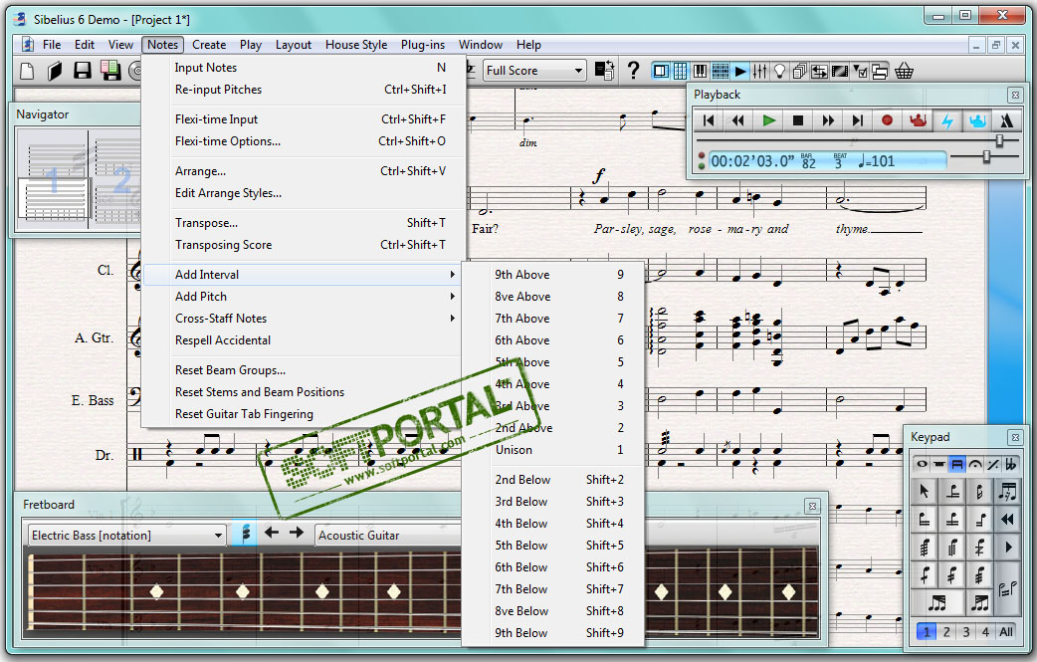The image size is (1037, 662).
Task: Click the playback timeline slider handle
Action: click(x=999, y=140)
